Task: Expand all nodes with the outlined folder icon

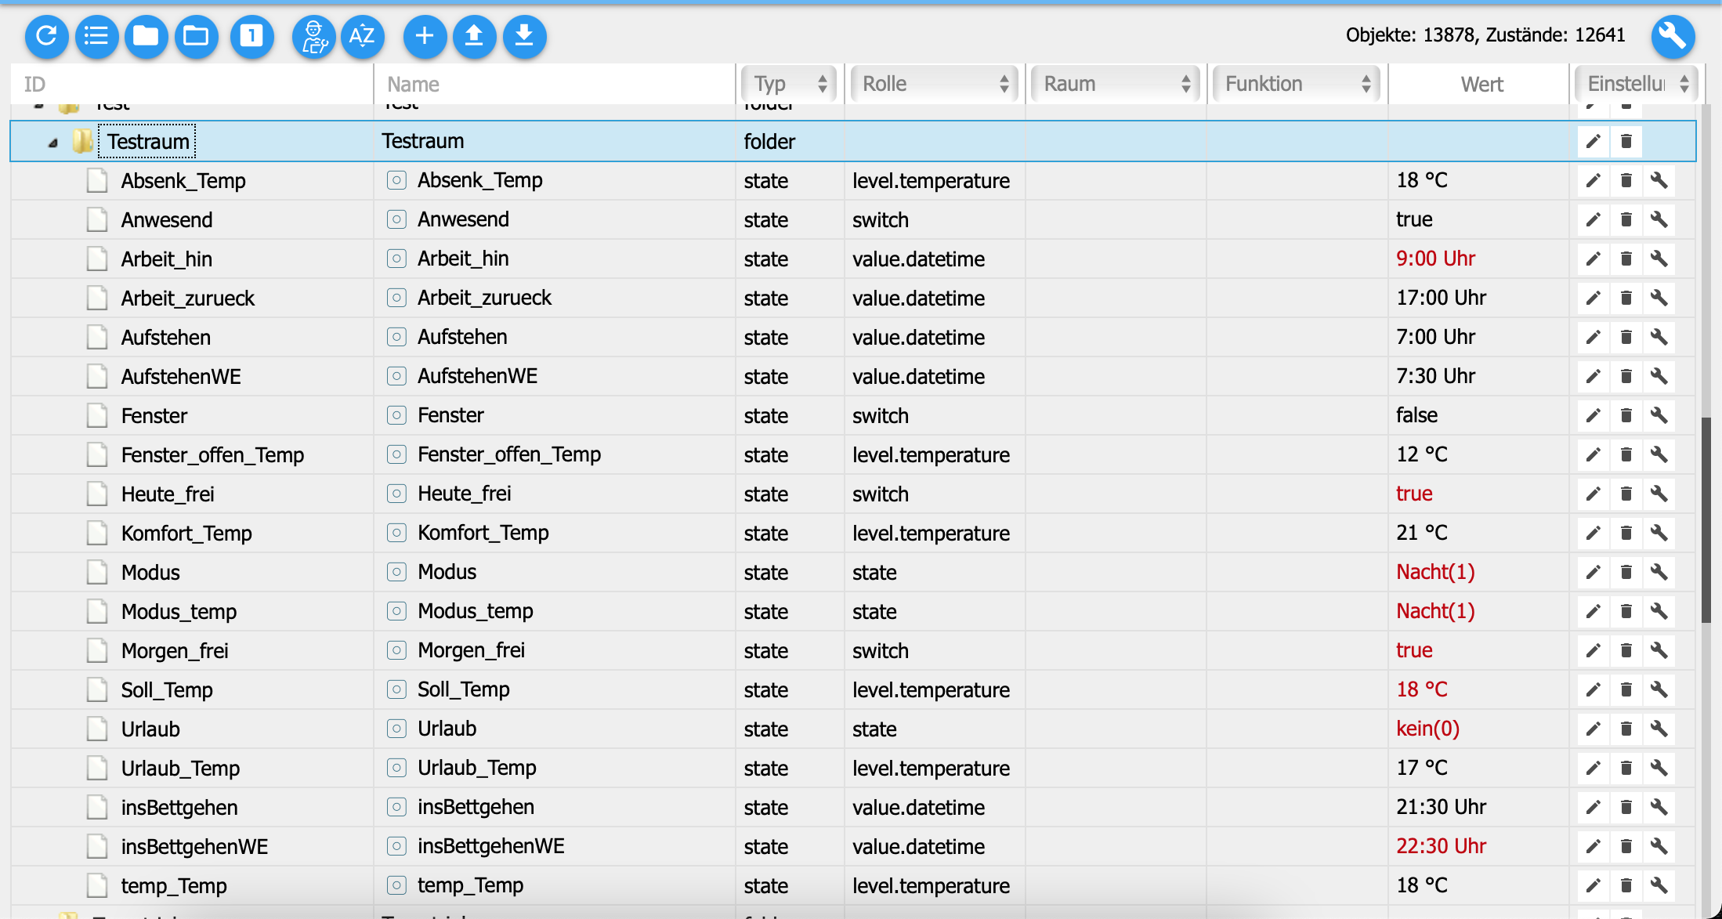Action: [x=196, y=36]
